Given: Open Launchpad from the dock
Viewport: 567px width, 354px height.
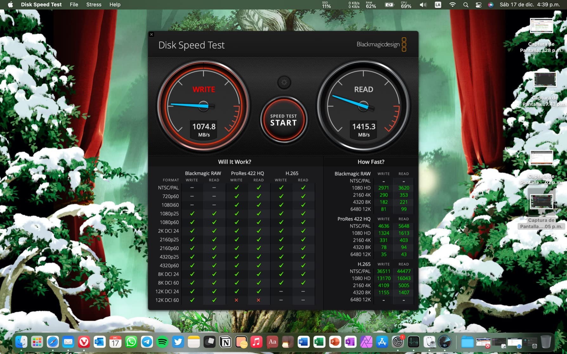Looking at the screenshot, I should [x=37, y=342].
